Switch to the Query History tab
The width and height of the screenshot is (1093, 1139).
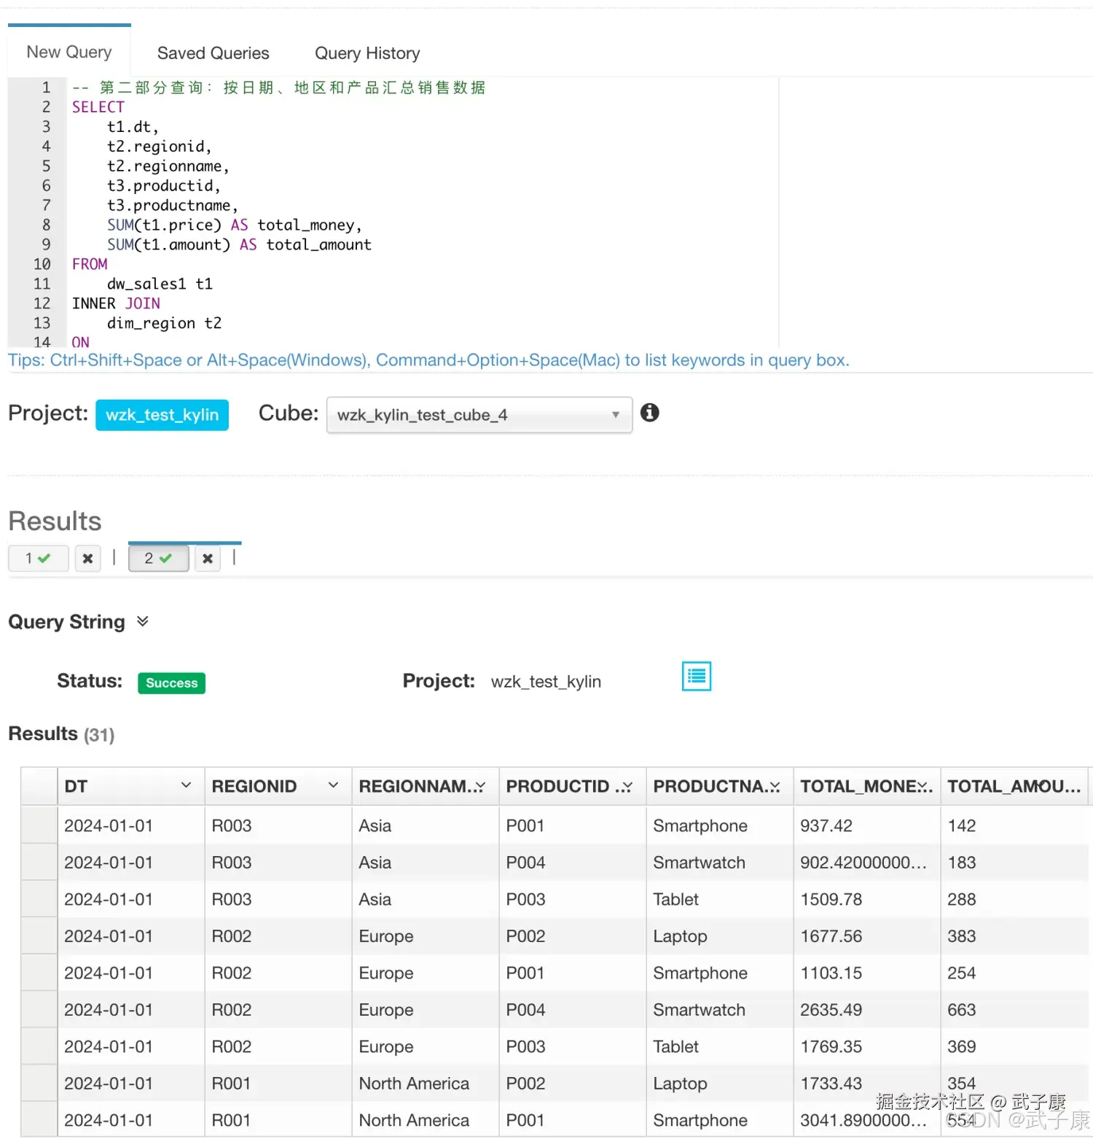[x=367, y=53]
